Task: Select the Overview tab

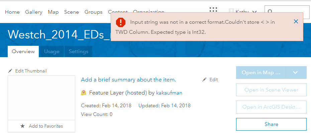Action: [x=23, y=51]
